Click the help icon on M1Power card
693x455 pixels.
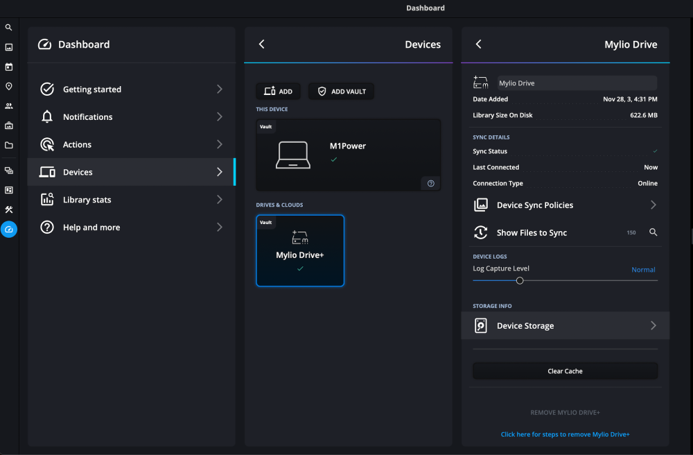coord(430,184)
